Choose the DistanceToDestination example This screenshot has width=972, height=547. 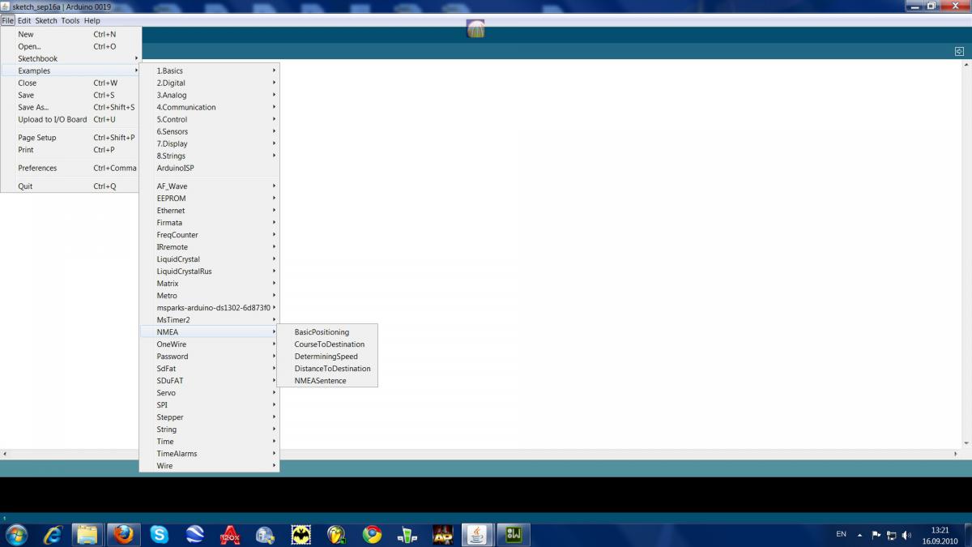(x=332, y=369)
